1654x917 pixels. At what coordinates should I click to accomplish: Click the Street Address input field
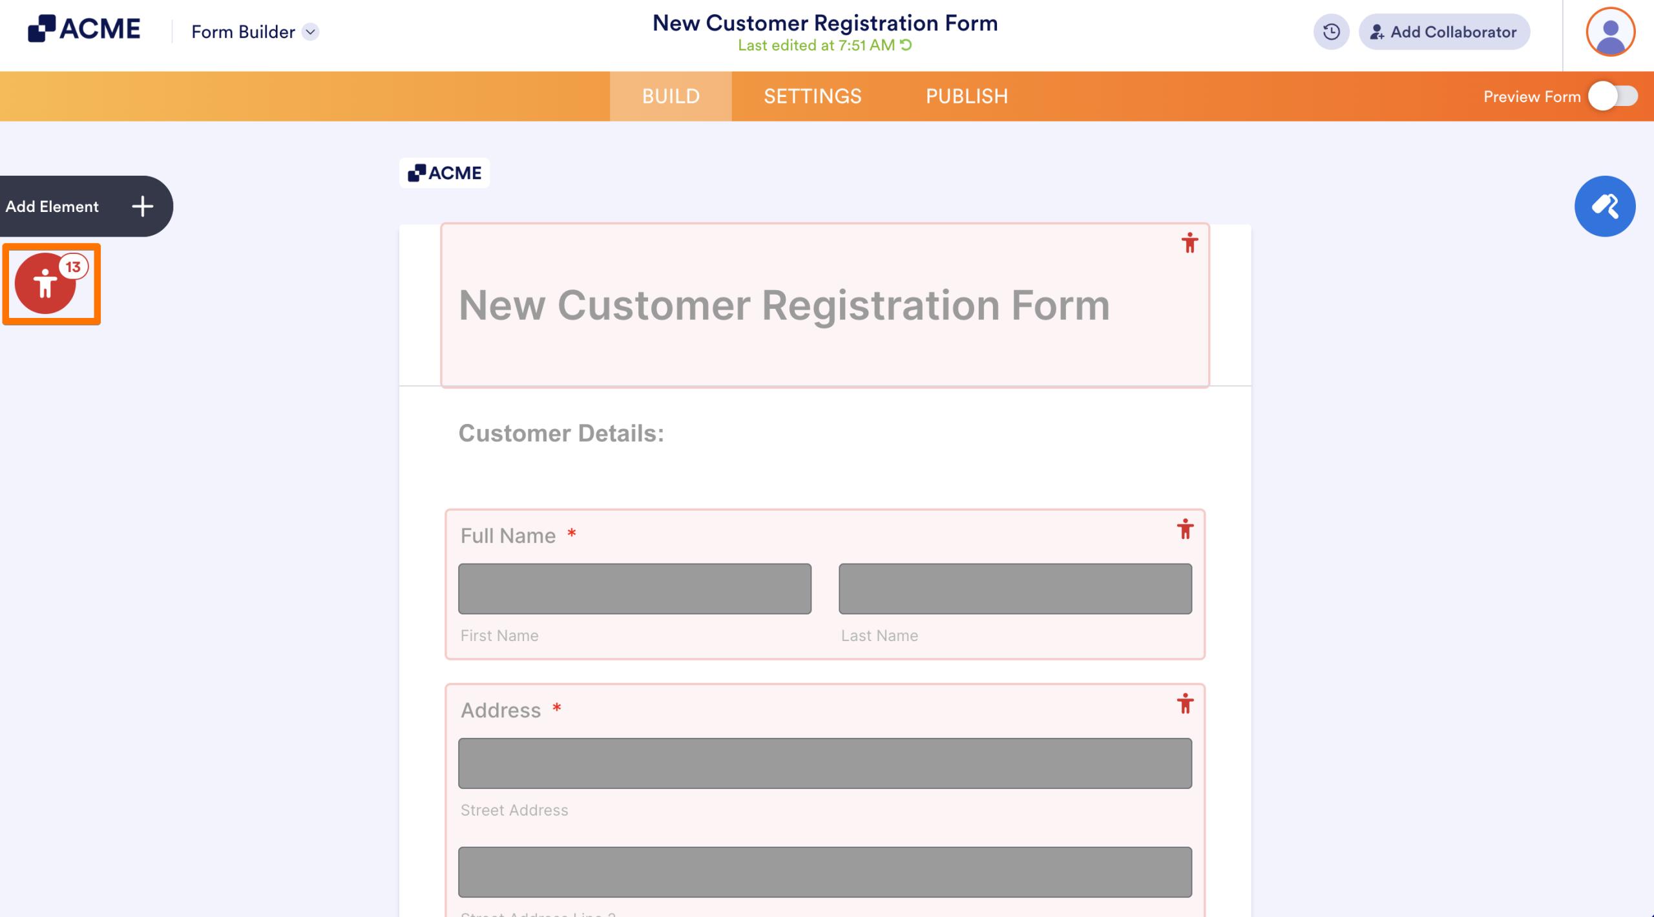(x=825, y=763)
